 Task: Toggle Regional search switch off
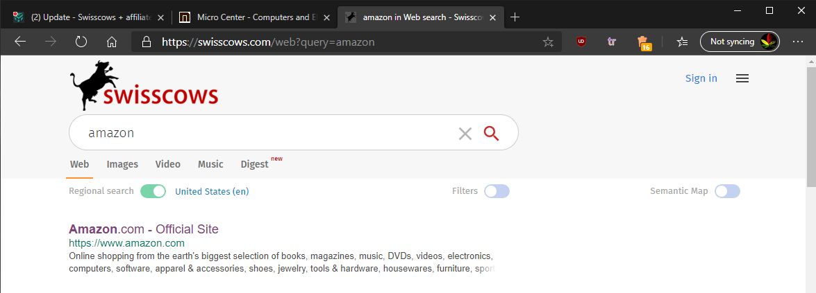(x=153, y=191)
